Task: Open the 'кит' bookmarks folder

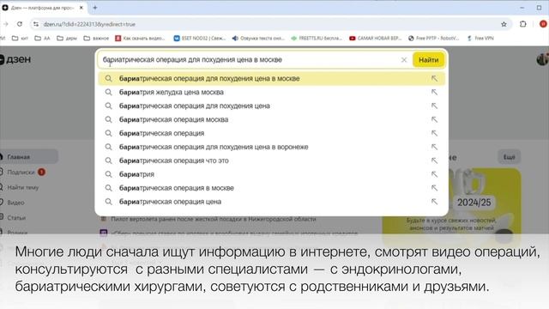Action: pos(20,38)
